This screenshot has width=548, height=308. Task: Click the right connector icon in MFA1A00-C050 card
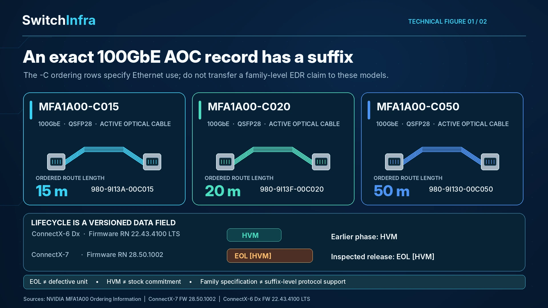(x=490, y=162)
